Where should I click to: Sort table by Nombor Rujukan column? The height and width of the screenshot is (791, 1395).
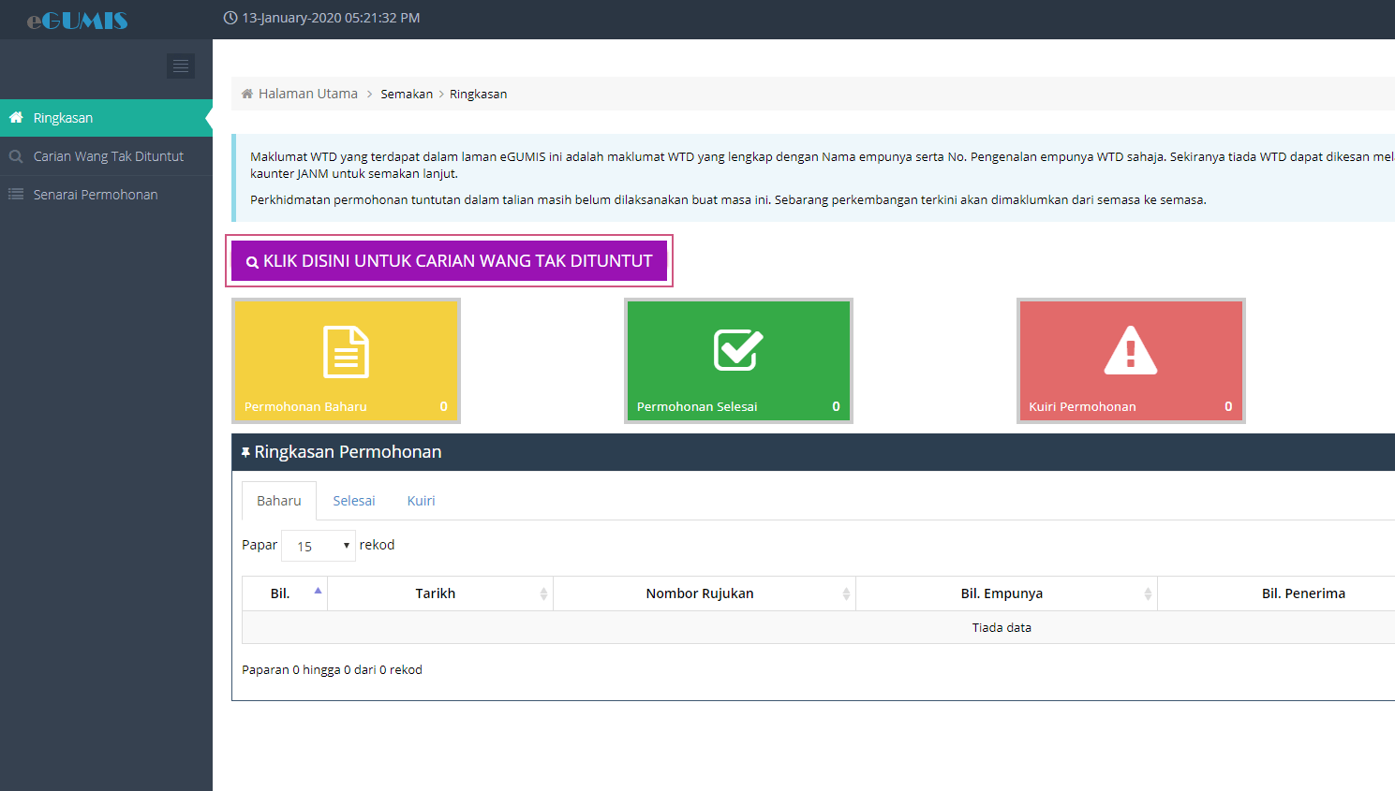pos(705,593)
